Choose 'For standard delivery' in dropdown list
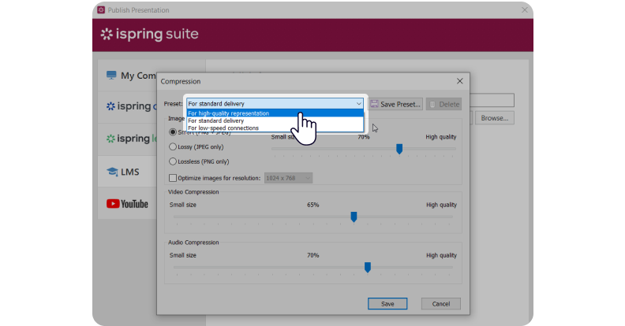 point(275,120)
